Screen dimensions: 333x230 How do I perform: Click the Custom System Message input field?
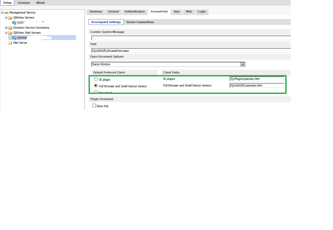pyautogui.click(x=191, y=38)
